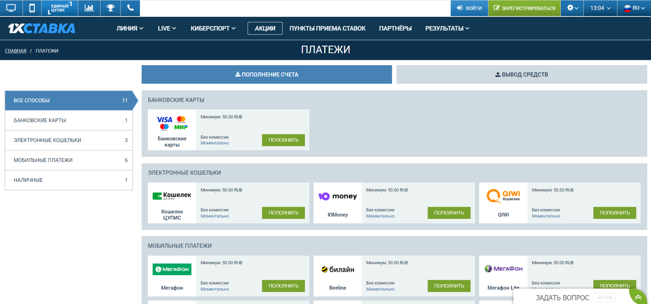Open the mobile phone apps icon
The height and width of the screenshot is (304, 651).
click(x=32, y=8)
